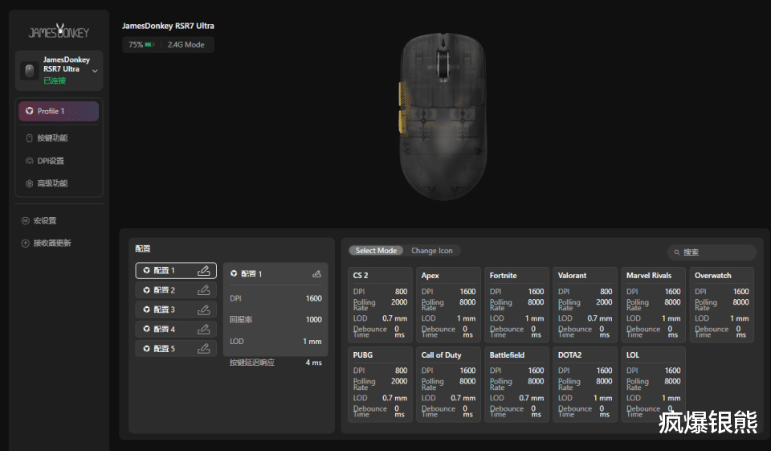
Task: Click the 2.4G Mode label
Action: (x=186, y=45)
